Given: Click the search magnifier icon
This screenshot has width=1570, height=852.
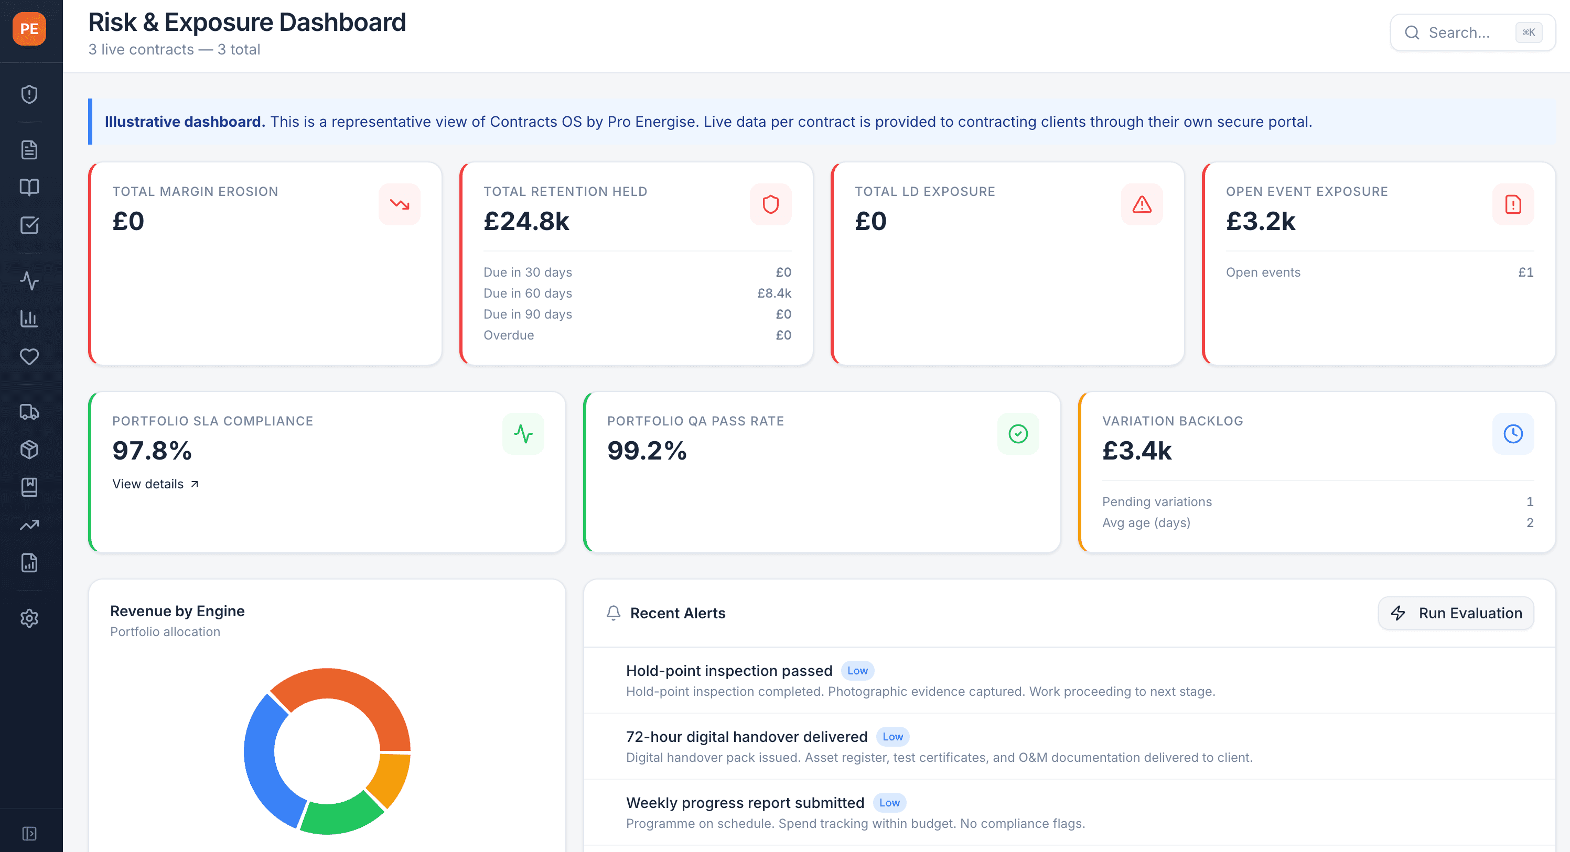Looking at the screenshot, I should click(x=1412, y=33).
